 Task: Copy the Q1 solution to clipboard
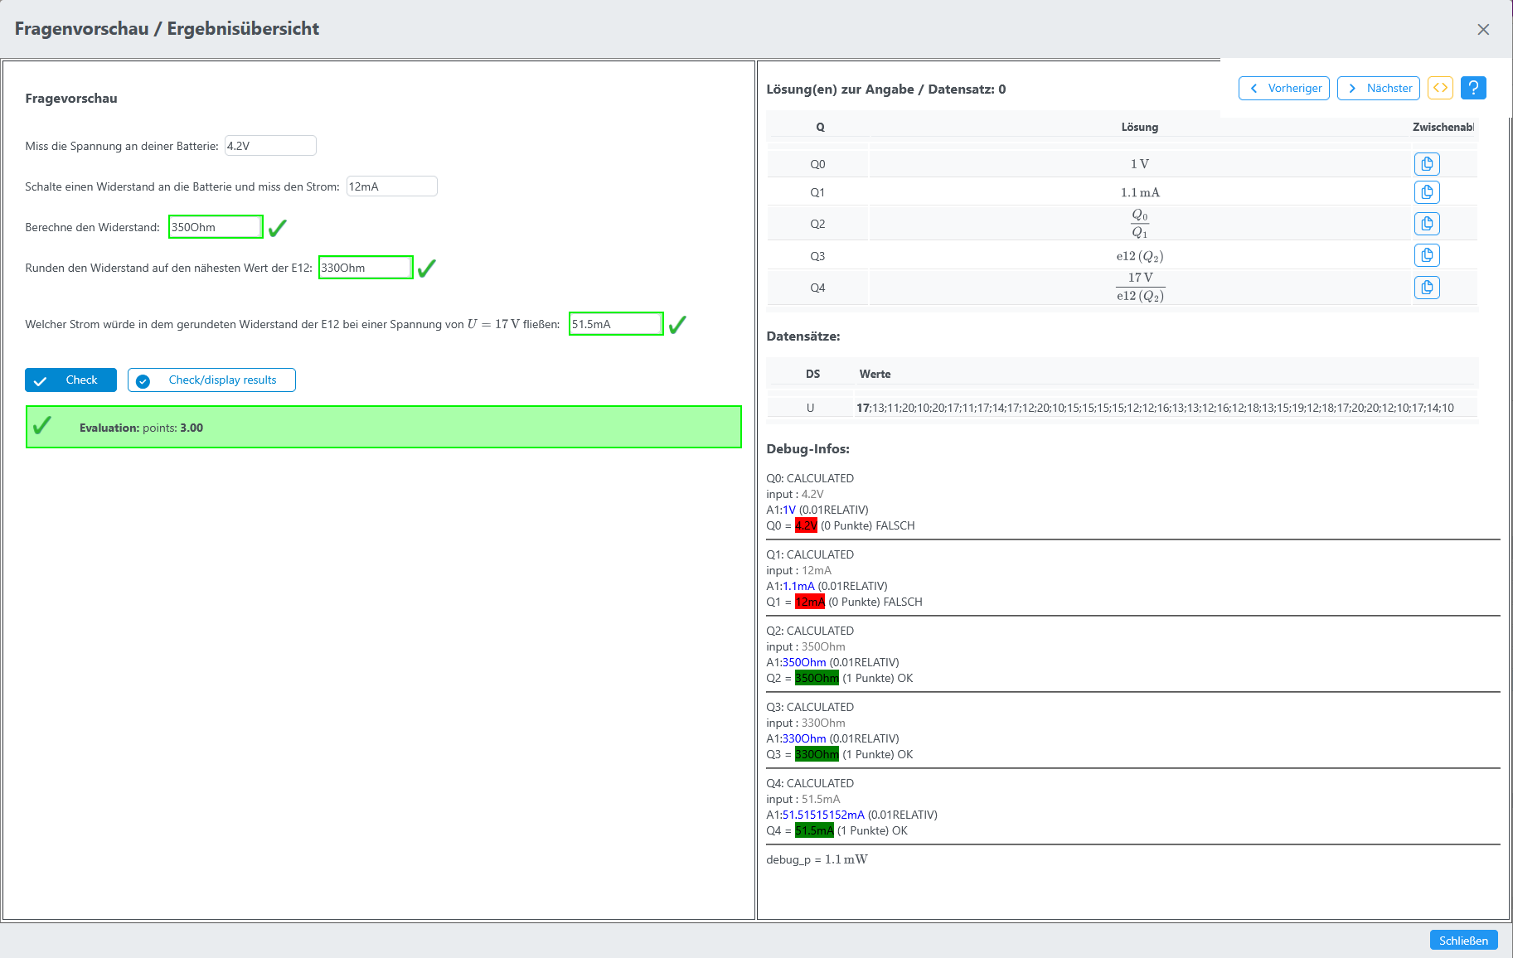1426,192
